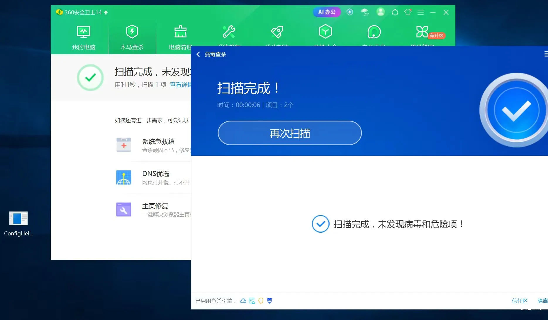Click the 病毒查杀 title text

tap(216, 54)
